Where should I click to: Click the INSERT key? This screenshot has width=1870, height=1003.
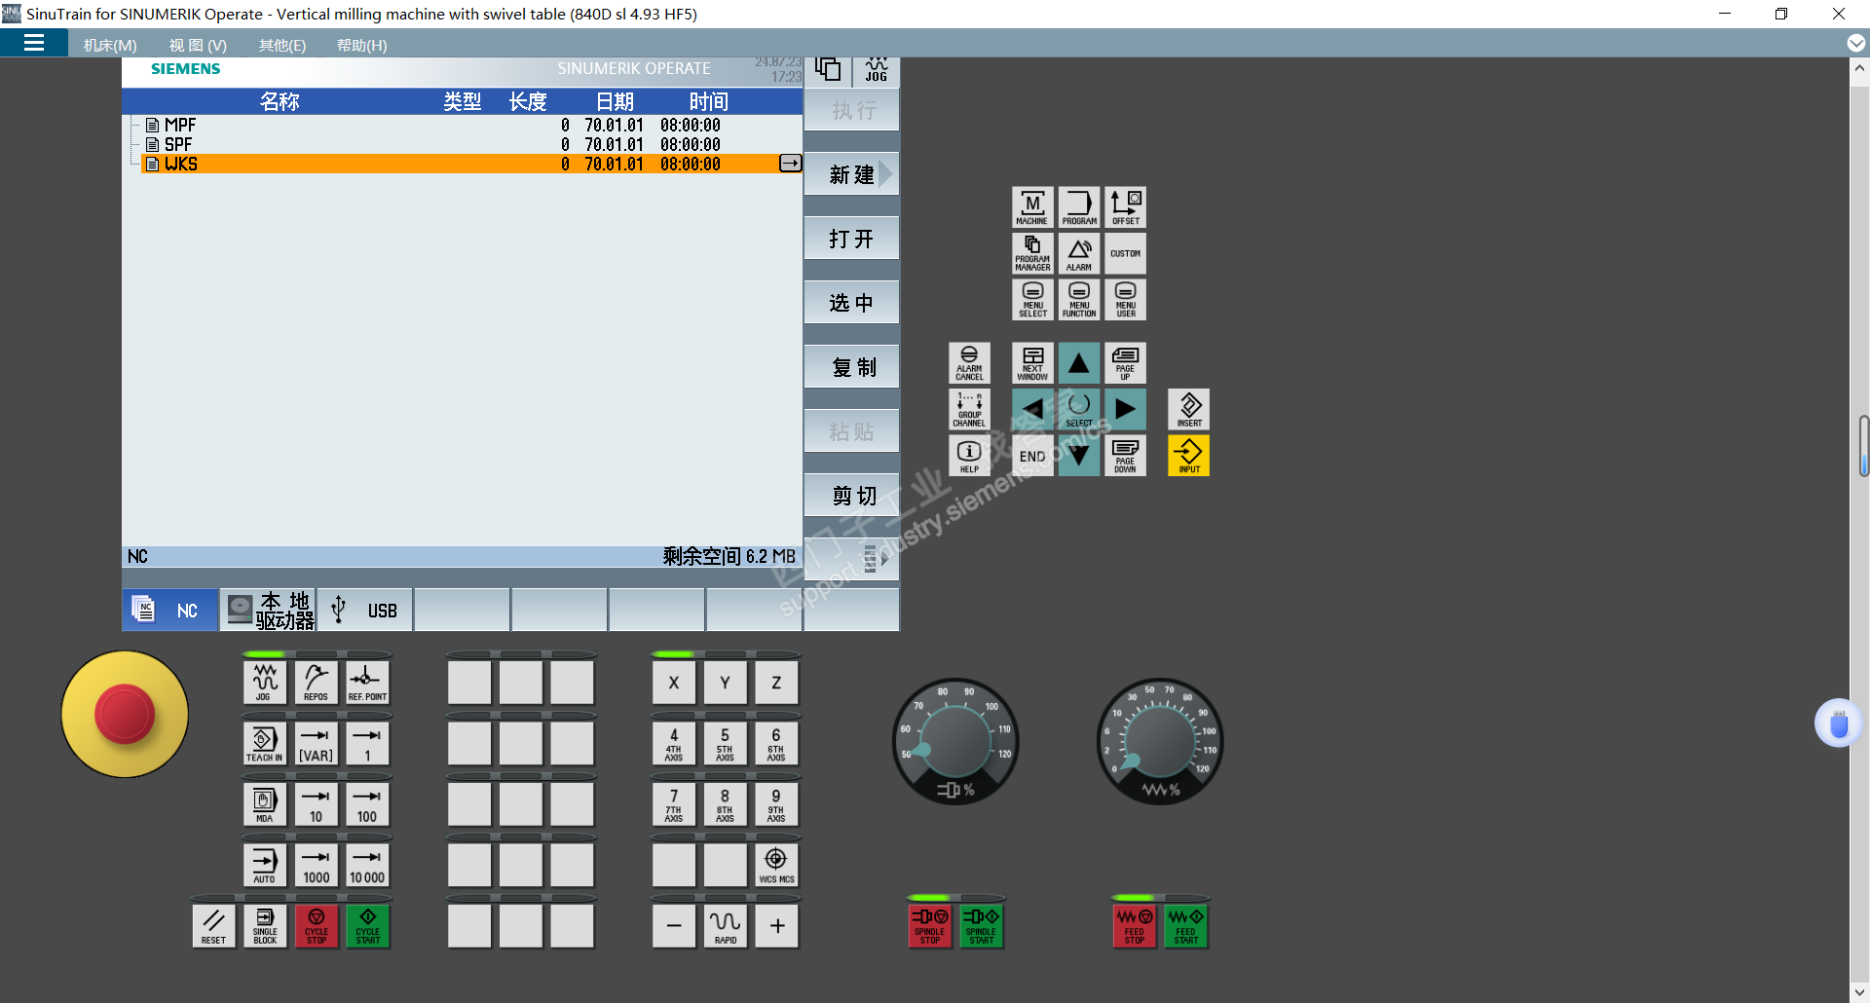click(x=1189, y=409)
